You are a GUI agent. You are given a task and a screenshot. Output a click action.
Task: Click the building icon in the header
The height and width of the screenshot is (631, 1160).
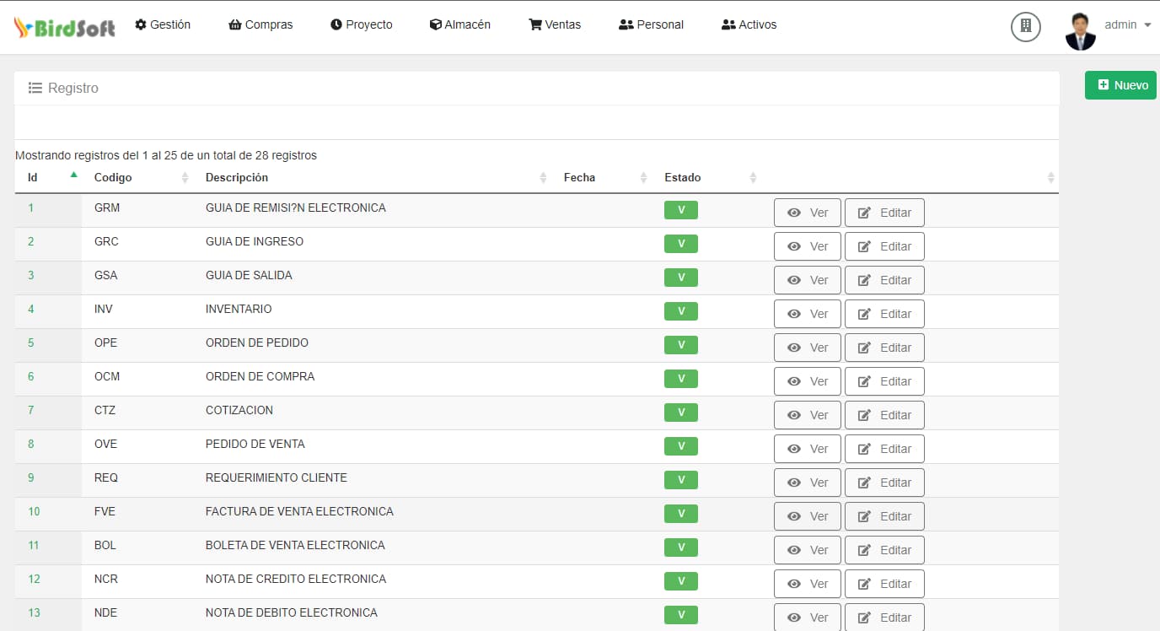[1025, 26]
